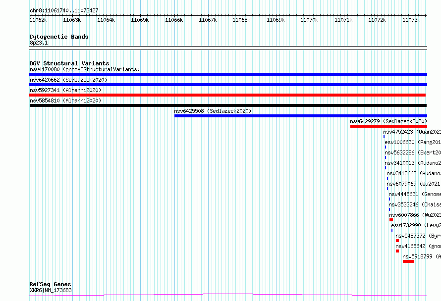
Task: Open the nsv5927341 (Almarri2020) label
Action: [65, 90]
